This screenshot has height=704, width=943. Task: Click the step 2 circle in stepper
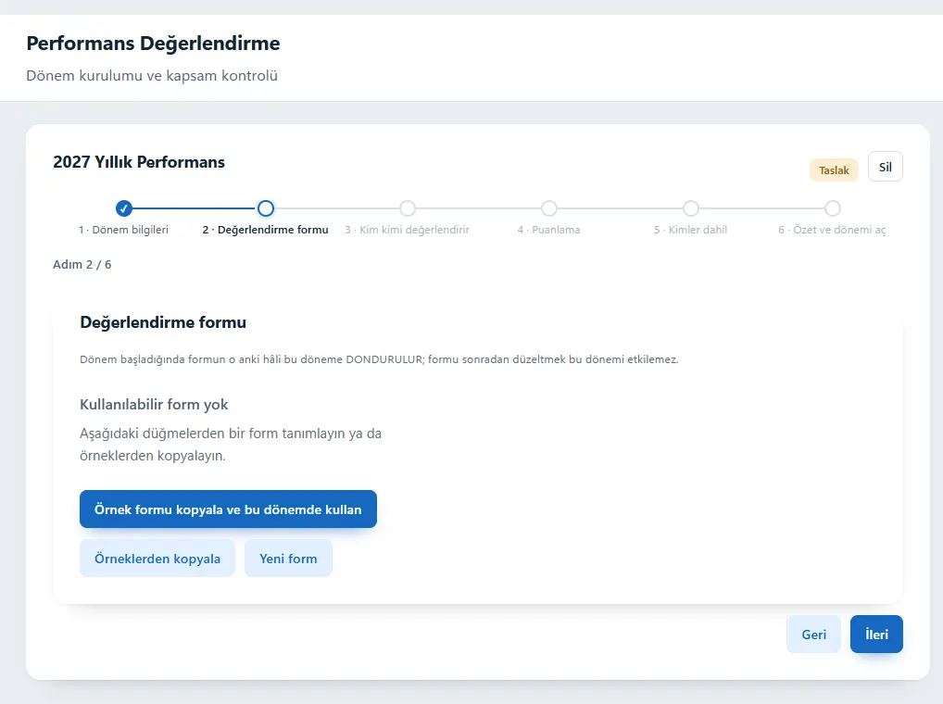point(266,208)
